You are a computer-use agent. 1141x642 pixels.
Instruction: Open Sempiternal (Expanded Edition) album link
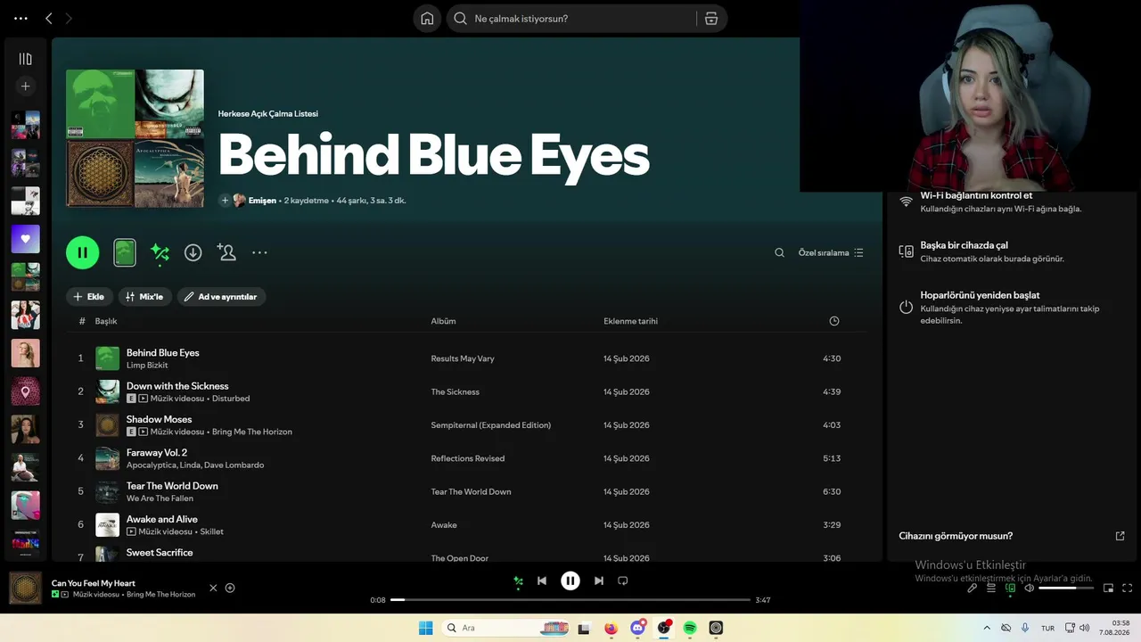coord(491,425)
